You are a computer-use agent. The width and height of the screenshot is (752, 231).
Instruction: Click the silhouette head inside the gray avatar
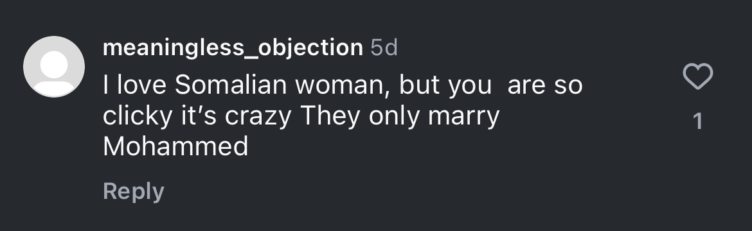[54, 64]
